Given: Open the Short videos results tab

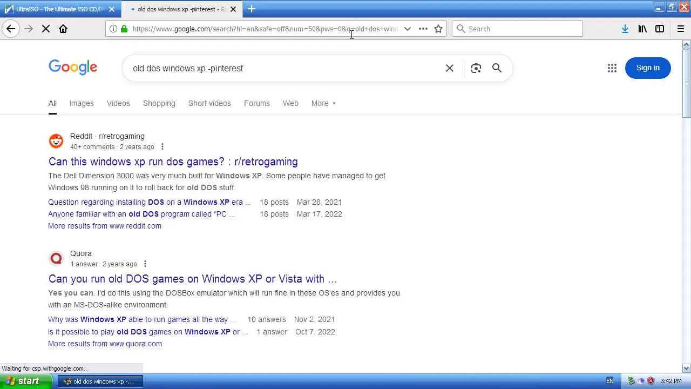Looking at the screenshot, I should pyautogui.click(x=209, y=103).
